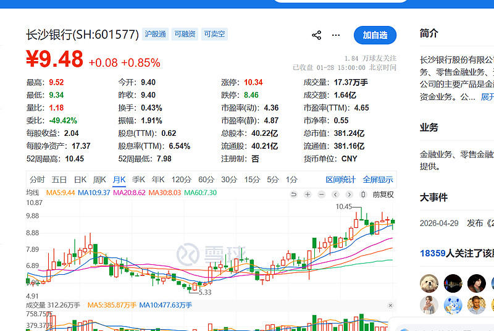Screen dimensions: 494x331
Task: Click the 成交量 MA5:385.87万手 label
Action: pos(112,305)
